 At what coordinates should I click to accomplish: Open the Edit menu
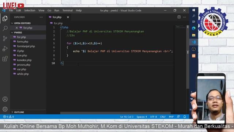(19, 11)
